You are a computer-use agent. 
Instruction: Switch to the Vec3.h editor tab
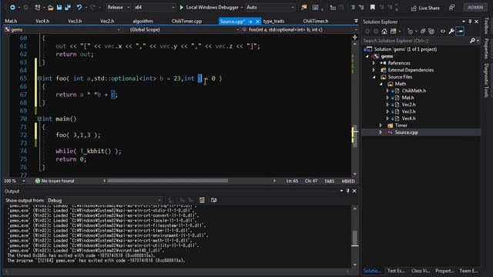click(75, 21)
